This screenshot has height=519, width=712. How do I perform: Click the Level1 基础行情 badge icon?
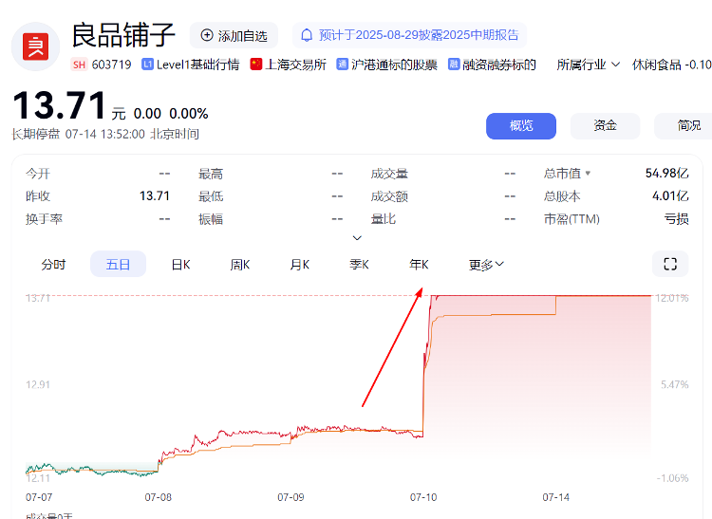click(x=147, y=65)
